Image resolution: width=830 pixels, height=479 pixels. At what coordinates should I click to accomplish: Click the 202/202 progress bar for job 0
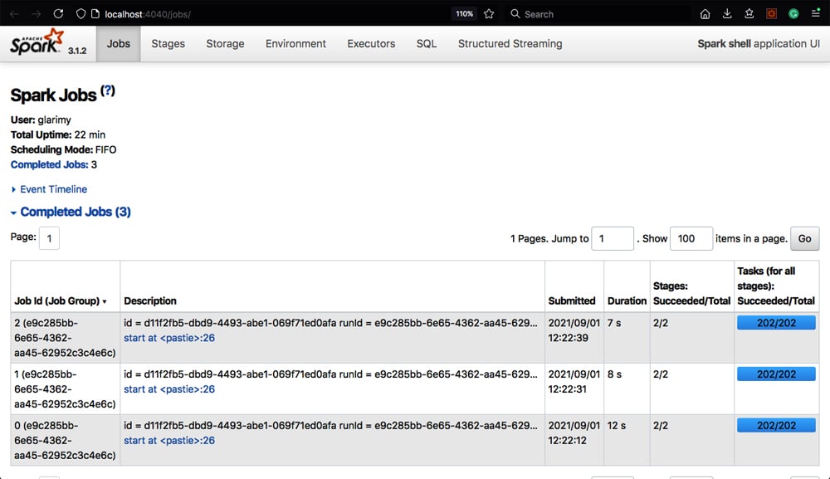point(776,426)
